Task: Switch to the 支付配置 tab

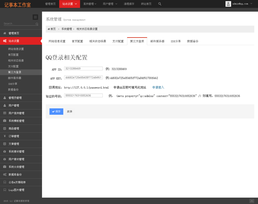Action: (x=118, y=41)
